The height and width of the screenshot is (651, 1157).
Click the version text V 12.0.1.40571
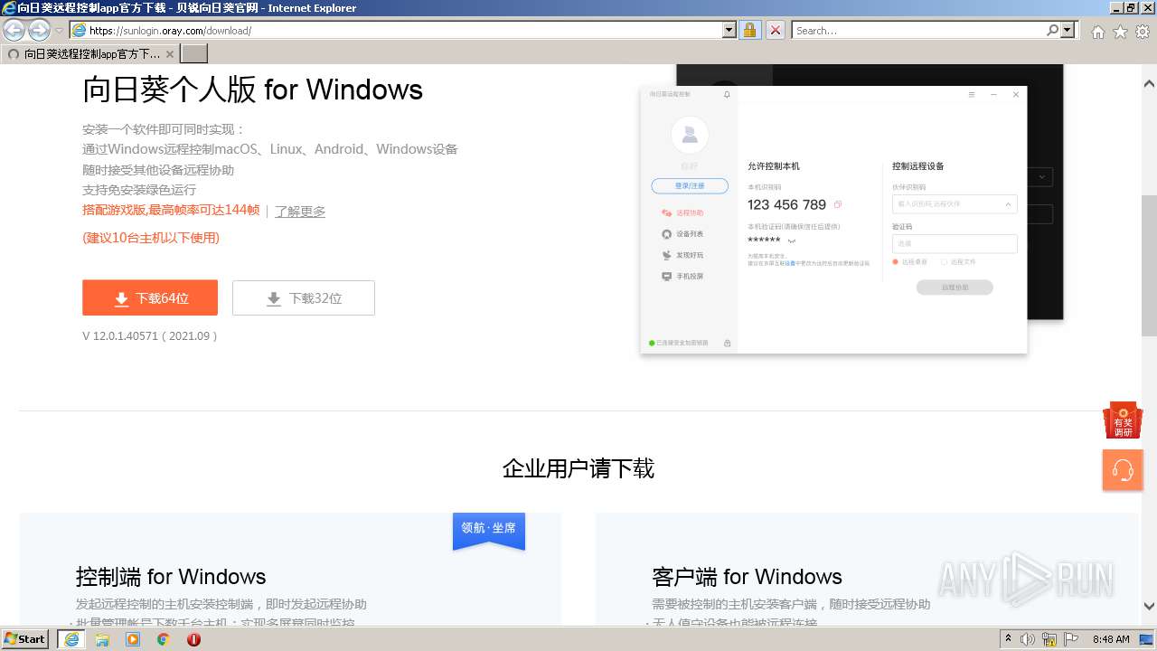pyautogui.click(x=150, y=335)
